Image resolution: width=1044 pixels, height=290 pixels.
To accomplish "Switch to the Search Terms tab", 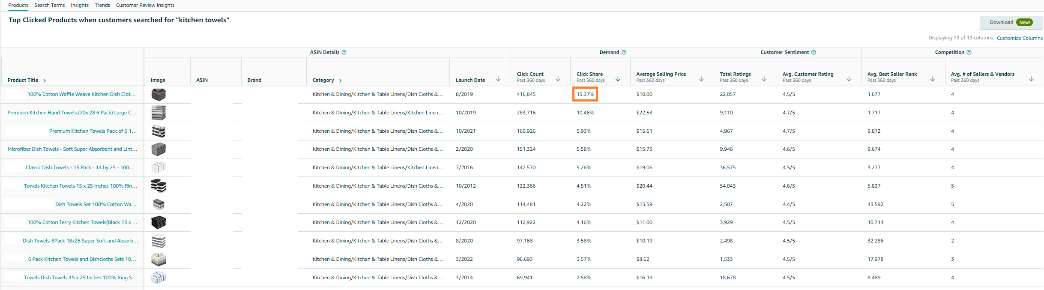I will 50,5.
